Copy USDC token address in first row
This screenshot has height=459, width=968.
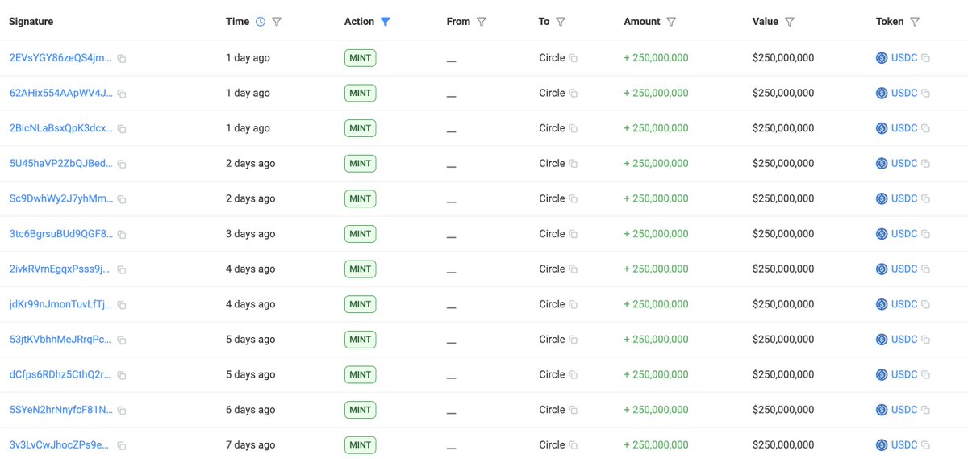click(x=926, y=59)
